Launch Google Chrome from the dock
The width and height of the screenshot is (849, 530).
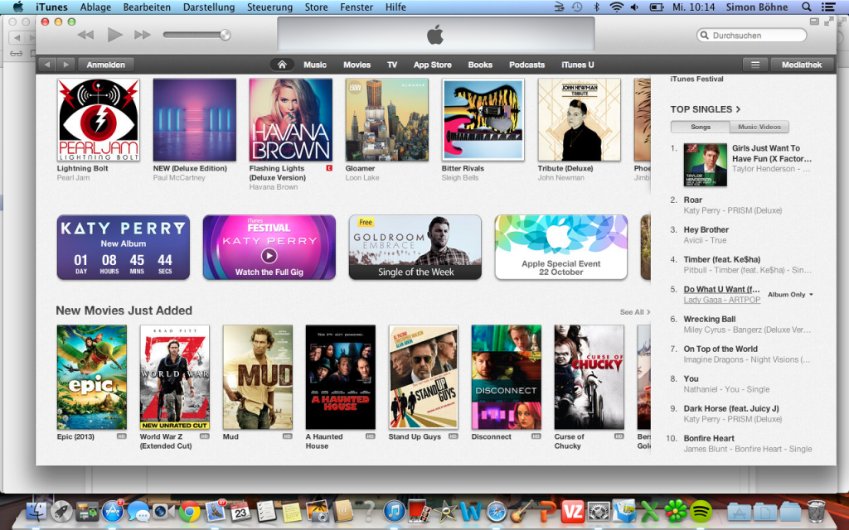coord(190,511)
